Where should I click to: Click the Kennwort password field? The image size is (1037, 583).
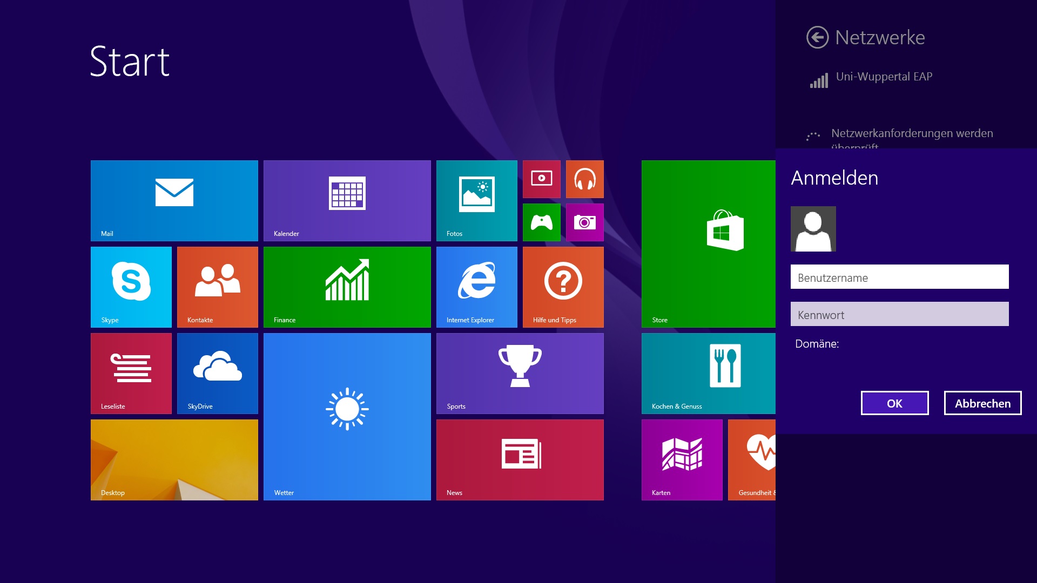[x=899, y=314]
